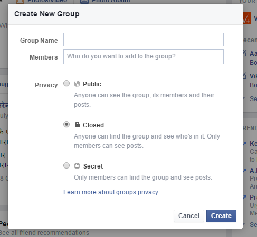Select the Public privacy radio button
The image size is (257, 237).
pos(66,83)
